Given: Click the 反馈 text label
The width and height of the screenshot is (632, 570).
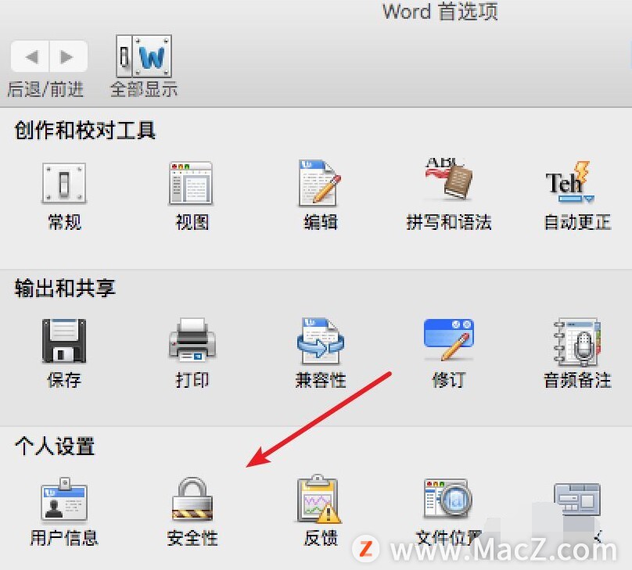Looking at the screenshot, I should click(x=321, y=538).
